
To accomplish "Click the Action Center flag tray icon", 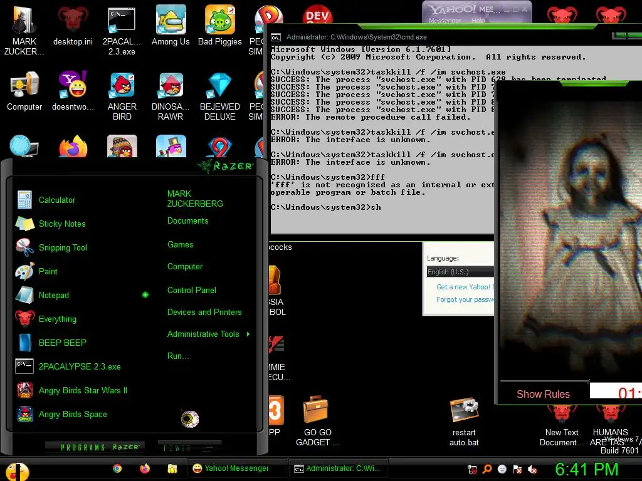I will click(517, 469).
